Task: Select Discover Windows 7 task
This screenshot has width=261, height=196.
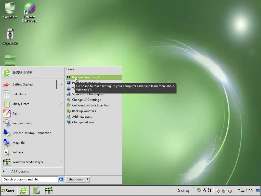Action: coord(94,77)
